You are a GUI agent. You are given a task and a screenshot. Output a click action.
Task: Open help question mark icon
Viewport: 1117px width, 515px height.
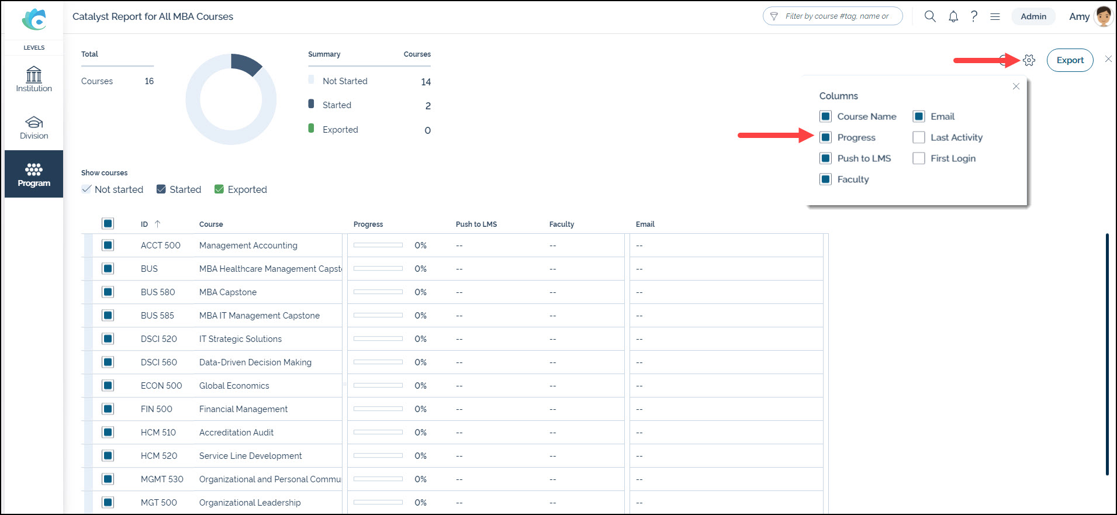click(x=974, y=16)
